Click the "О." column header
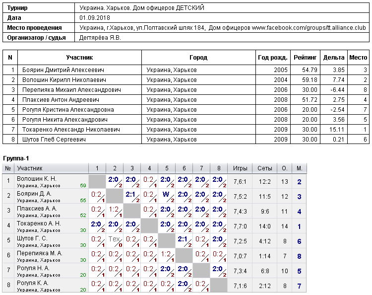The image size is (372, 295). [285, 168]
